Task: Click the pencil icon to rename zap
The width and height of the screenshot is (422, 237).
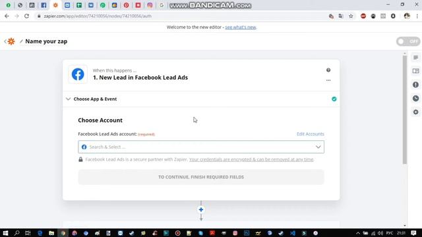Action: click(x=21, y=41)
